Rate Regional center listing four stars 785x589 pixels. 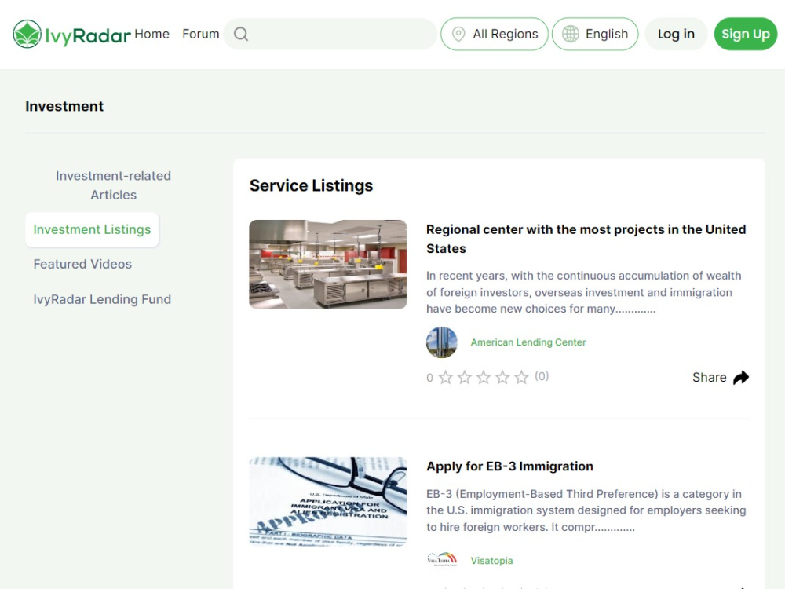coord(502,377)
